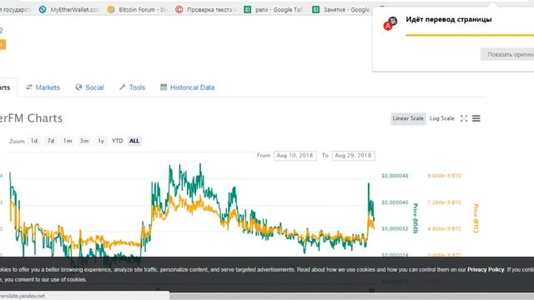
Task: Click the $0.000032 axis value
Action: pos(395,228)
